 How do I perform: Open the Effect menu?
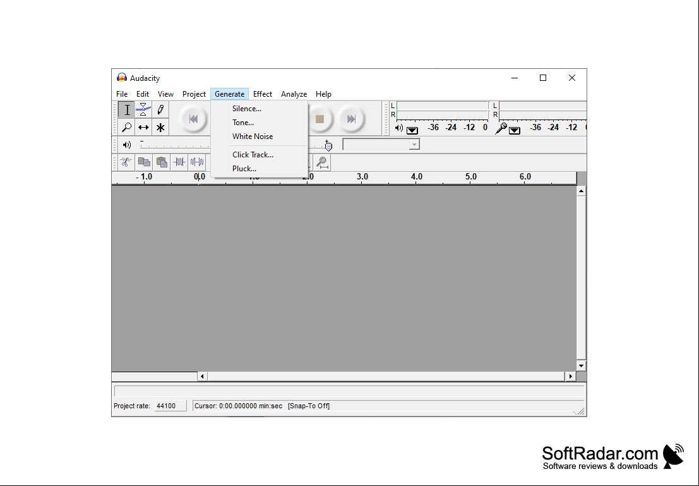tap(263, 94)
